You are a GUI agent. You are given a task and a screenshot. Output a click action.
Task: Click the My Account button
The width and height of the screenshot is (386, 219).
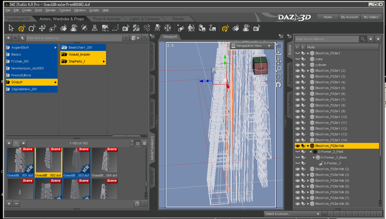click(x=349, y=17)
